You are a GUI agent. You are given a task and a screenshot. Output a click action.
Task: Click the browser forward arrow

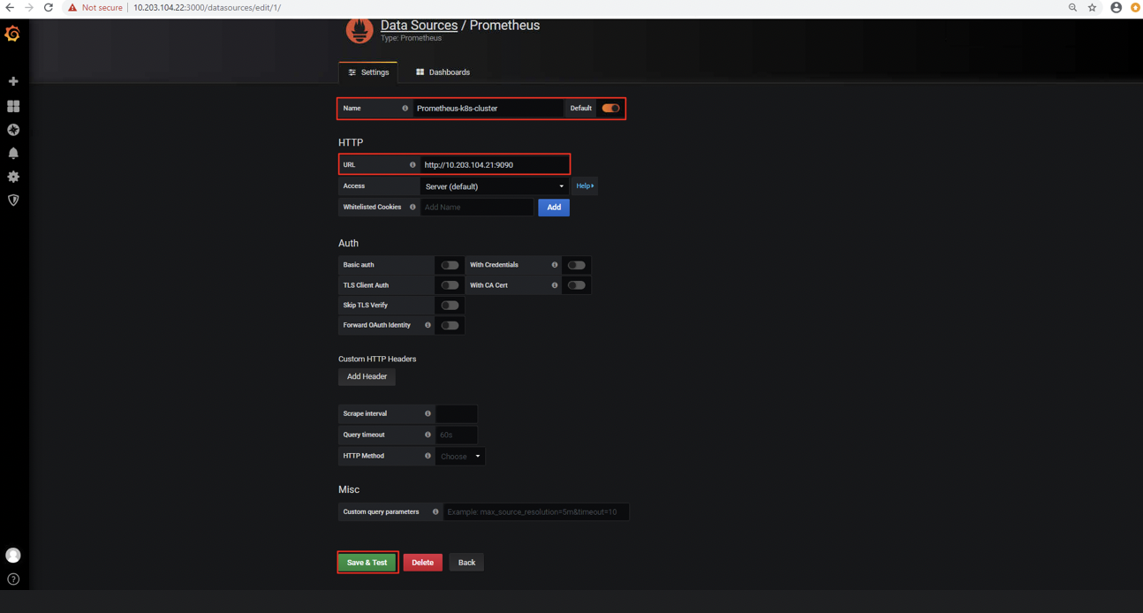coord(29,8)
